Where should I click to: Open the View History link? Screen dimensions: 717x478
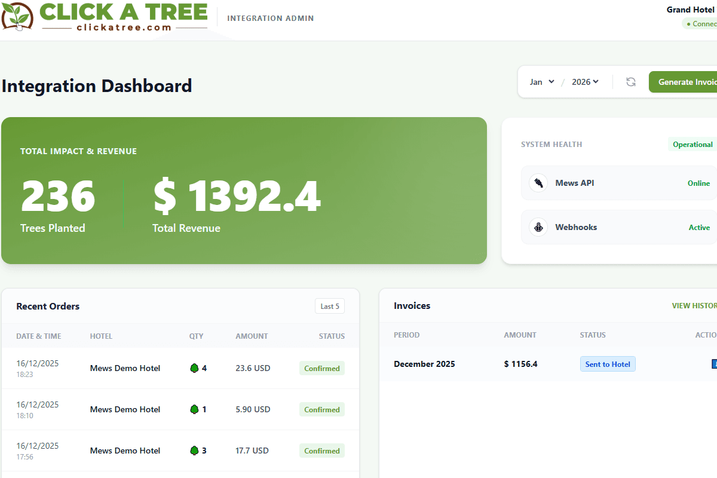point(694,306)
